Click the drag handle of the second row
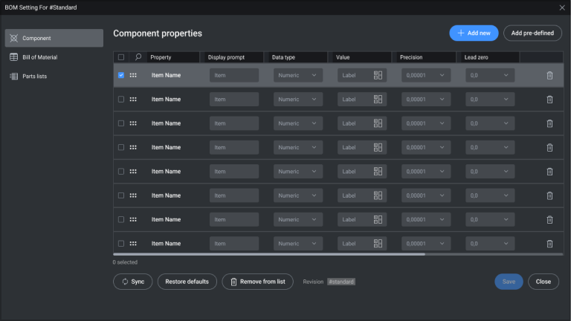The width and height of the screenshot is (571, 321). 133,100
